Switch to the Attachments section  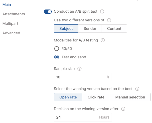[14, 14]
